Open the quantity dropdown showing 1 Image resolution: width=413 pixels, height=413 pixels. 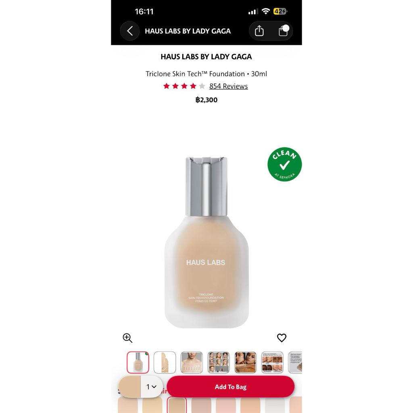(152, 387)
